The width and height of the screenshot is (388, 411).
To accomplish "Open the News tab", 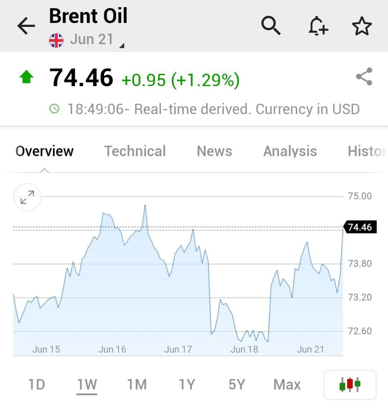I will (214, 151).
